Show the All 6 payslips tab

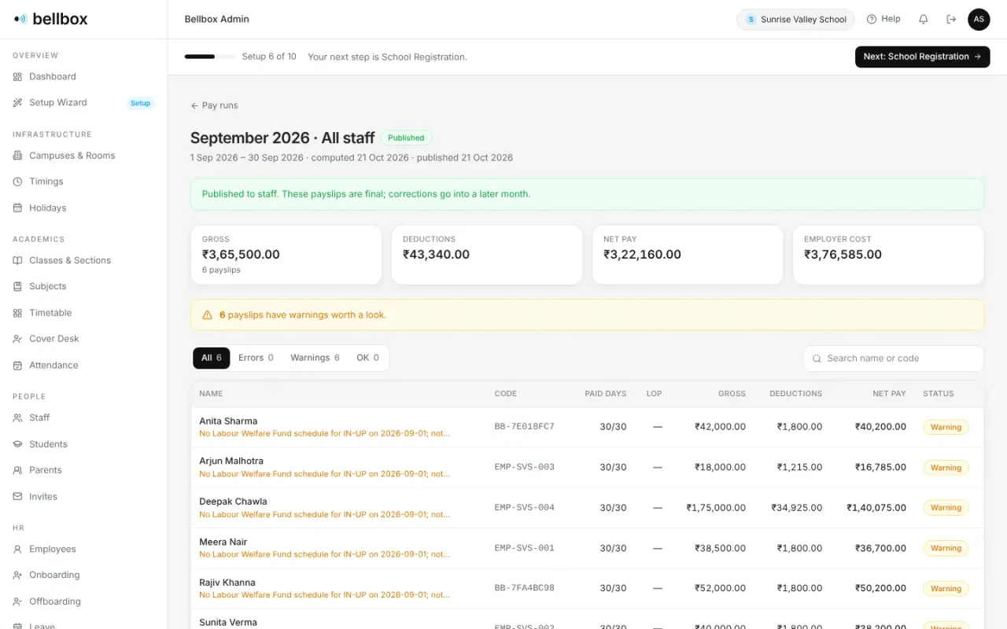pos(212,358)
